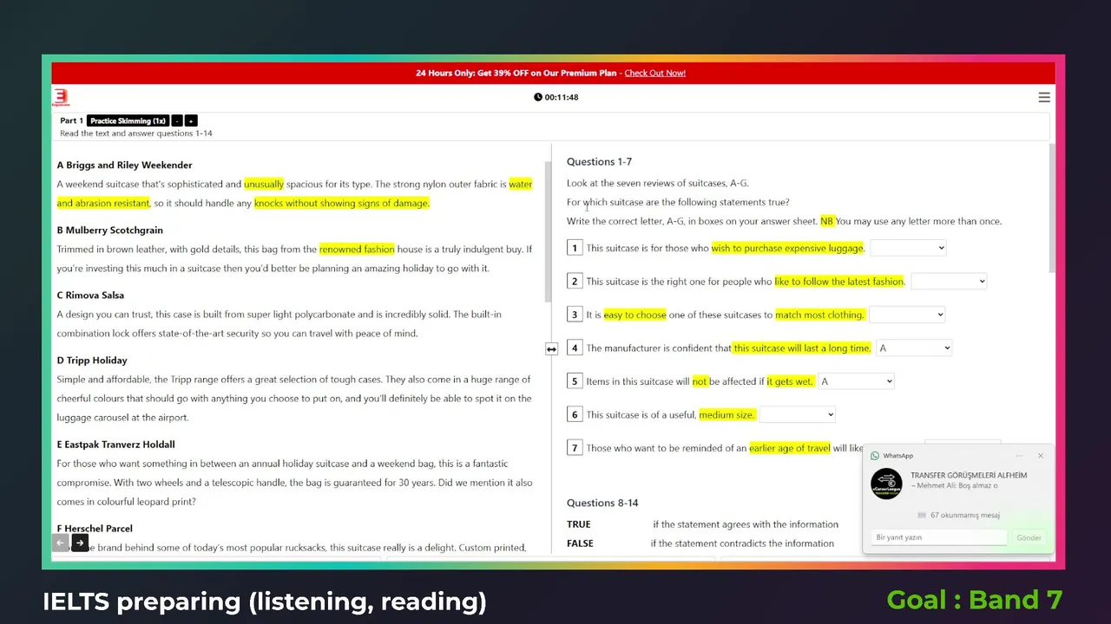Click the timer value 00:11:48
The height and width of the screenshot is (624, 1111).
562,97
